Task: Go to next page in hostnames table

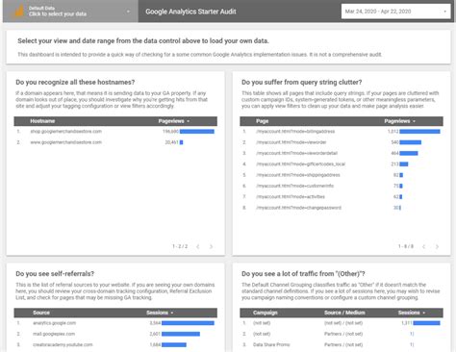Action: coord(211,246)
